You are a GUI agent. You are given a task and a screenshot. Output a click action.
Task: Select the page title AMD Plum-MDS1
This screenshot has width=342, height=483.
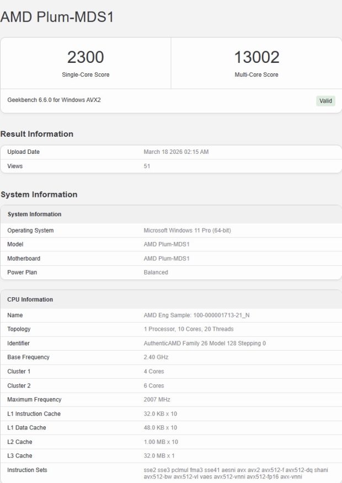(x=57, y=17)
